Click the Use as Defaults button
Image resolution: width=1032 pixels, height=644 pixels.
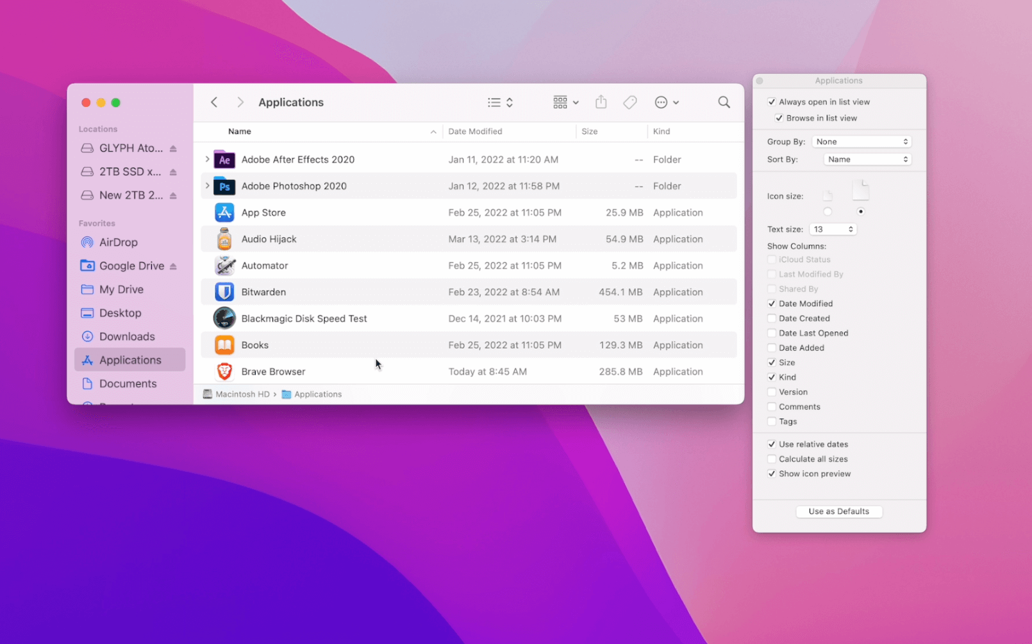pyautogui.click(x=839, y=511)
